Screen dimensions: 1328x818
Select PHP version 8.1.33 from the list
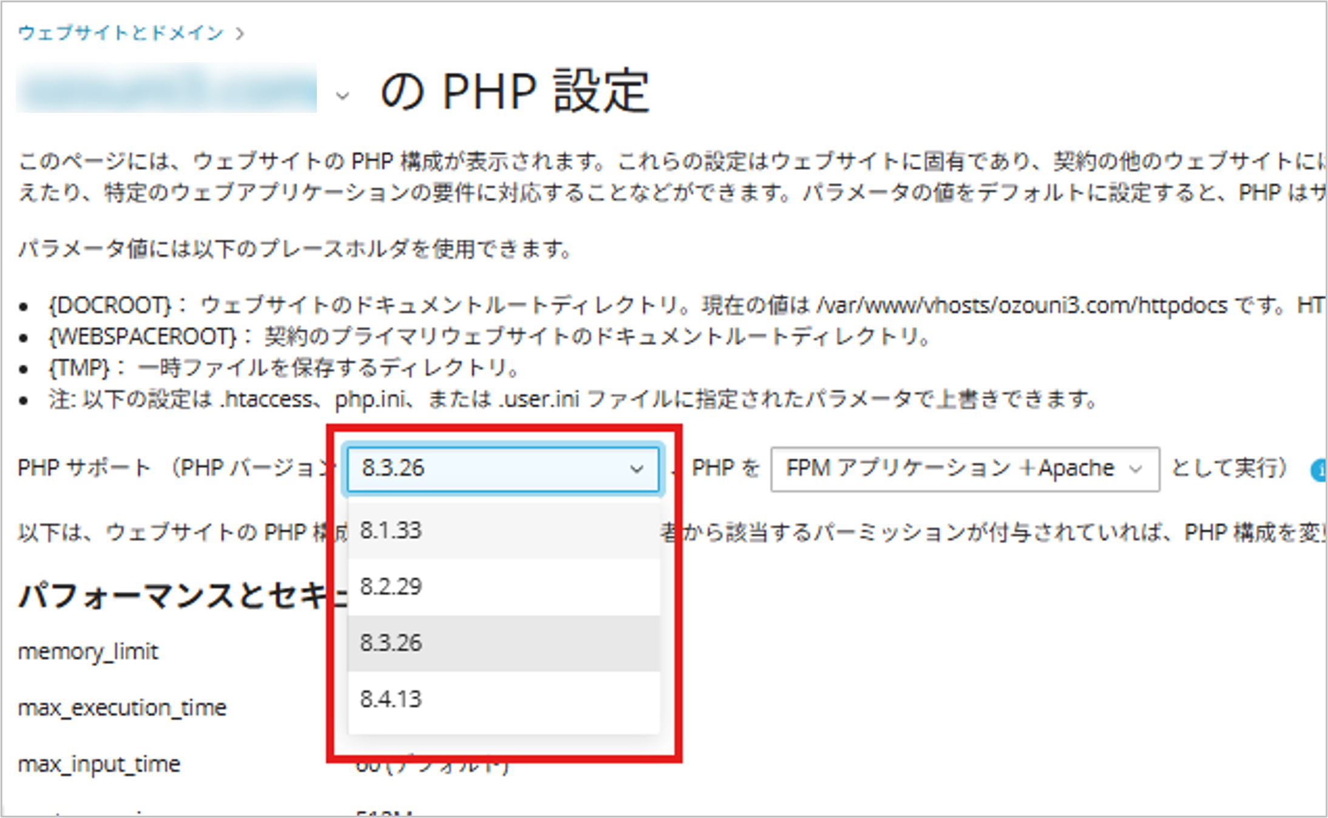504,531
